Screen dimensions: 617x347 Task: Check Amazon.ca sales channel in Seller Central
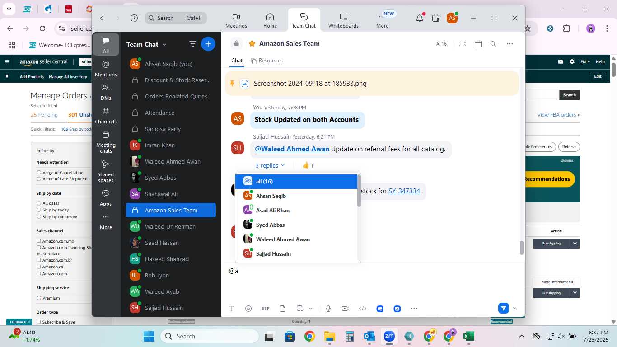[39, 267]
